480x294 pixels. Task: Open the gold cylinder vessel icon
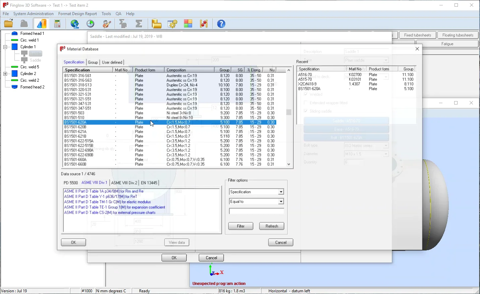(x=156, y=24)
